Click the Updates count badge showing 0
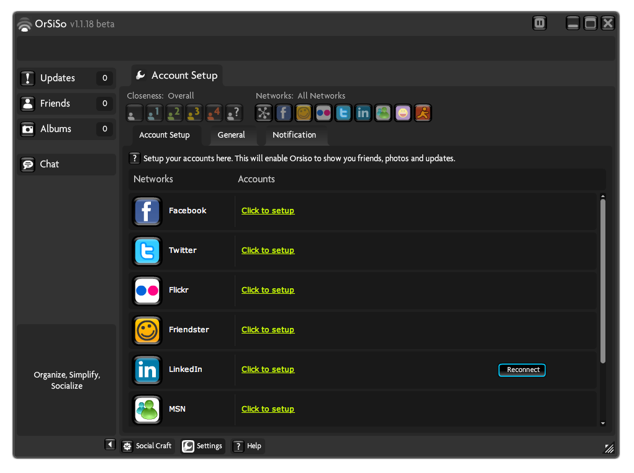 105,78
